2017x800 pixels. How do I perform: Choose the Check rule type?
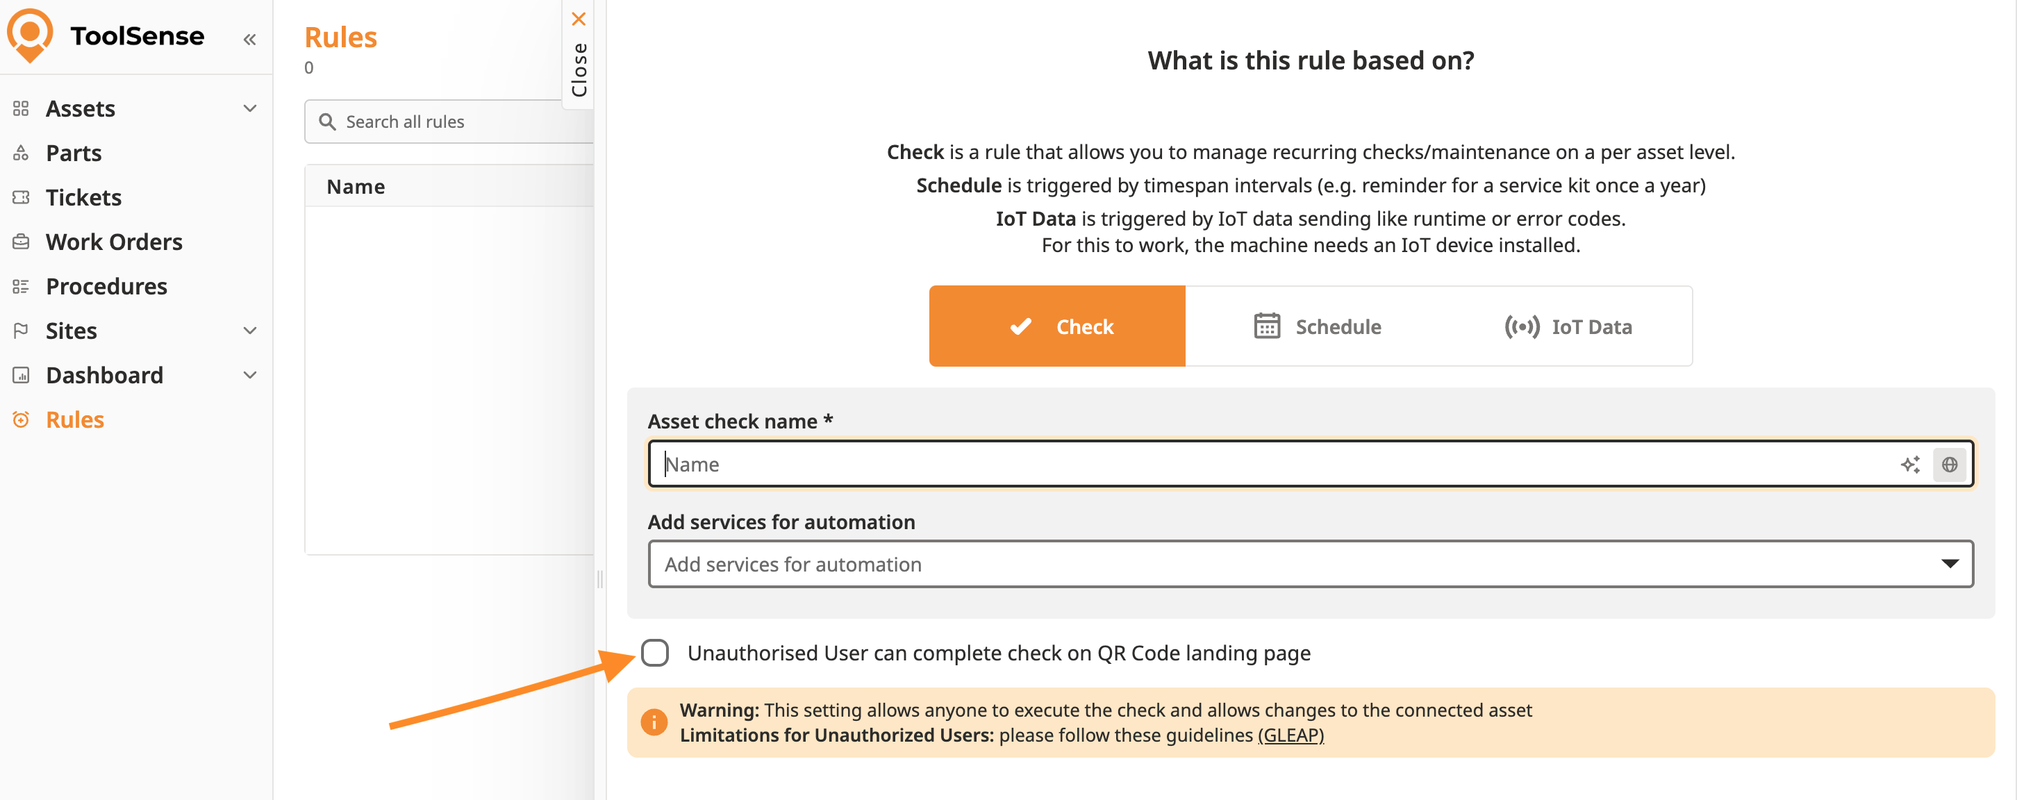point(1057,326)
